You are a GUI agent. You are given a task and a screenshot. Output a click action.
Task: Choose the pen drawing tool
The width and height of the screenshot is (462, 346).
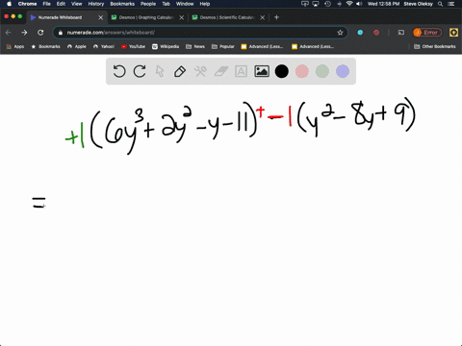tap(180, 71)
